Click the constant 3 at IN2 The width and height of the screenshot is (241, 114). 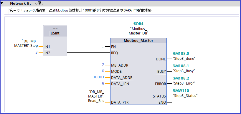37,52
